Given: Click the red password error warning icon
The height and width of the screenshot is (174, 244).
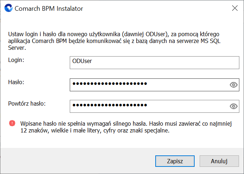Looking at the screenshot, I should click(12, 123).
